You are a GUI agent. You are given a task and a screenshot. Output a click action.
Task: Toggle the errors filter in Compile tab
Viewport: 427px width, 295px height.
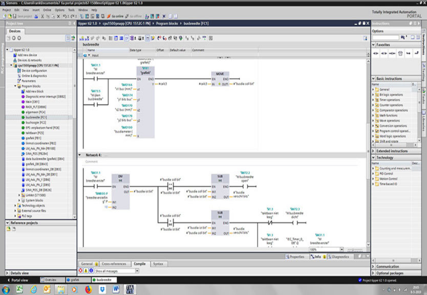click(80, 271)
